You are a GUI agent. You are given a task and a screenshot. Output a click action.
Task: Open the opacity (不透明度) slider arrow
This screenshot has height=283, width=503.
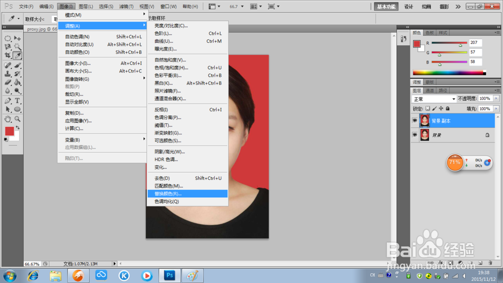pos(496,99)
